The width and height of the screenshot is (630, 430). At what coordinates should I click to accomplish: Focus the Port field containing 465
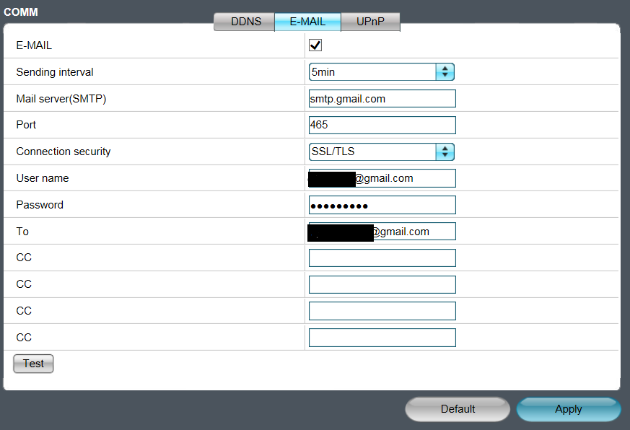[x=382, y=125]
